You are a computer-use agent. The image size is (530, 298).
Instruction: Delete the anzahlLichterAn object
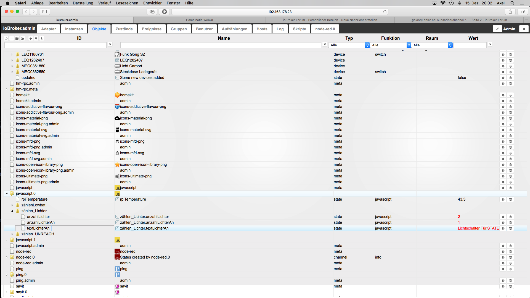(x=510, y=223)
